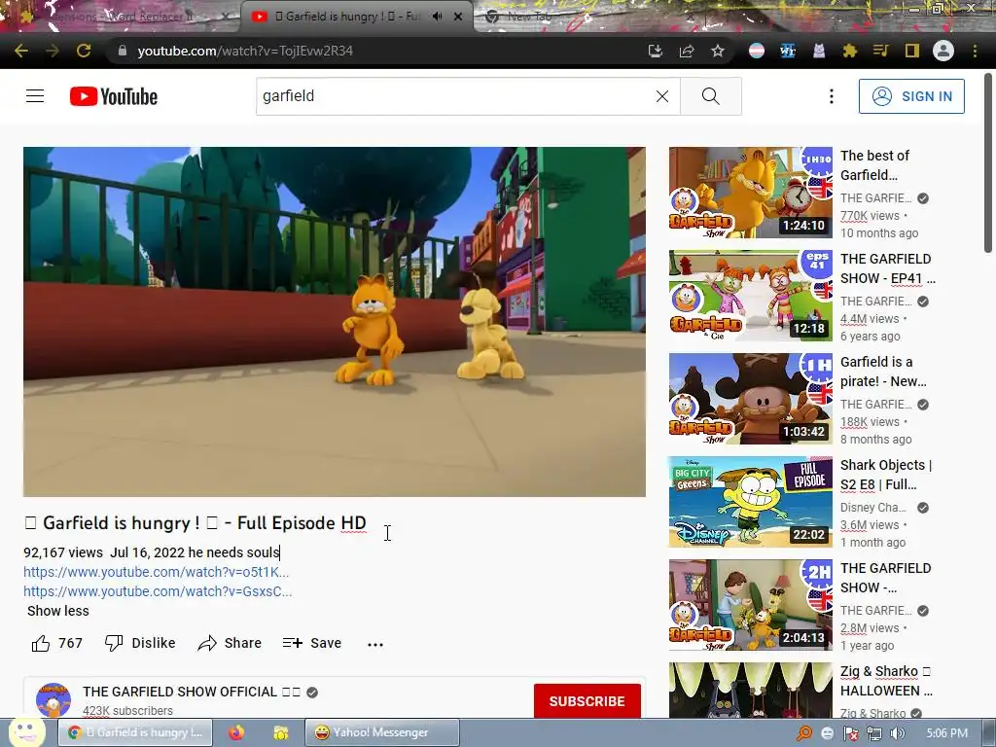This screenshot has height=747, width=996.
Task: Close the Garfield is hungry tab
Action: click(458, 17)
